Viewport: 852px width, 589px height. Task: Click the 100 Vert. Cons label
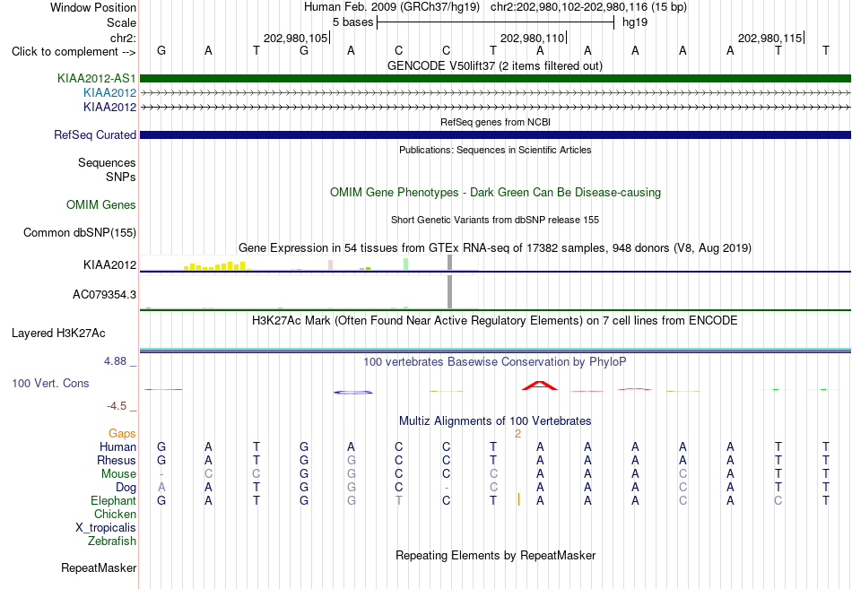tap(50, 383)
